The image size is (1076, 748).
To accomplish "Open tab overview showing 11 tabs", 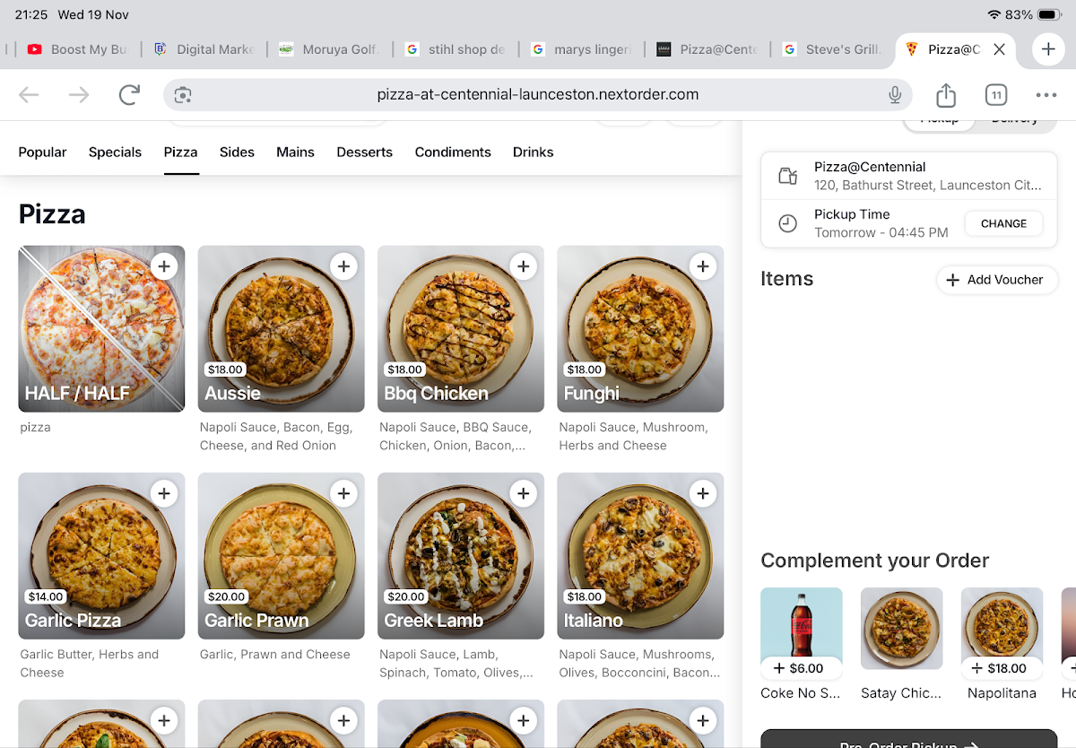I will [995, 95].
